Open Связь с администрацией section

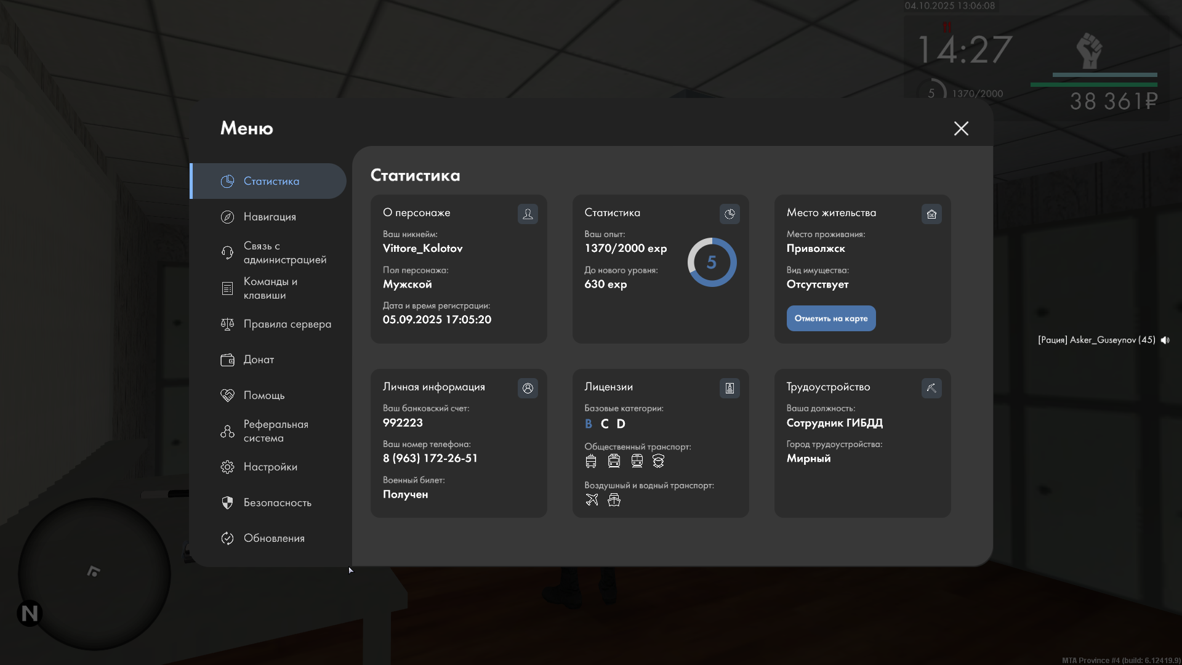tap(284, 252)
